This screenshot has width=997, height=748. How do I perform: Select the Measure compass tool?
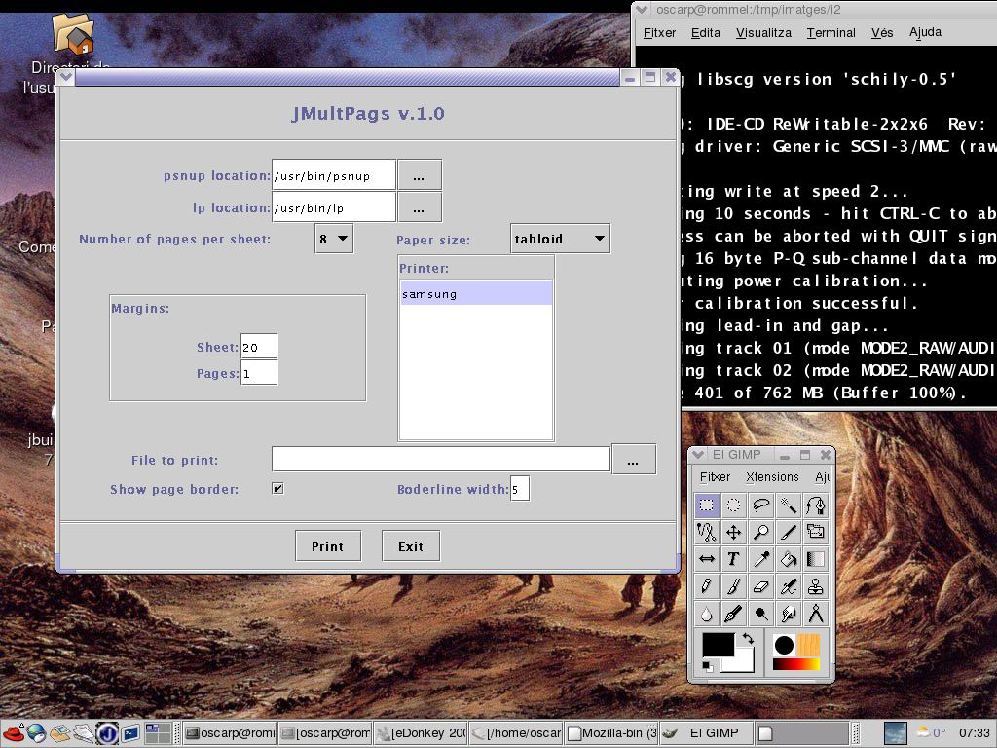[816, 614]
